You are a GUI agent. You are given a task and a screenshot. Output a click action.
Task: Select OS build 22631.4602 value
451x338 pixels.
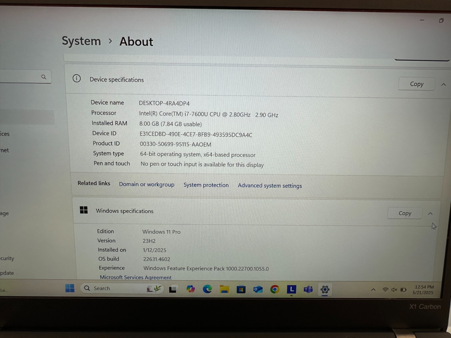[x=156, y=259]
